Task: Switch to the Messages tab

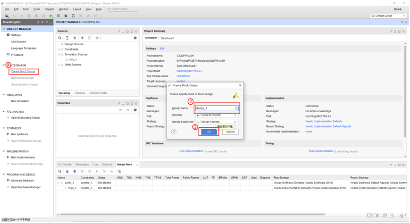Action: click(83, 165)
